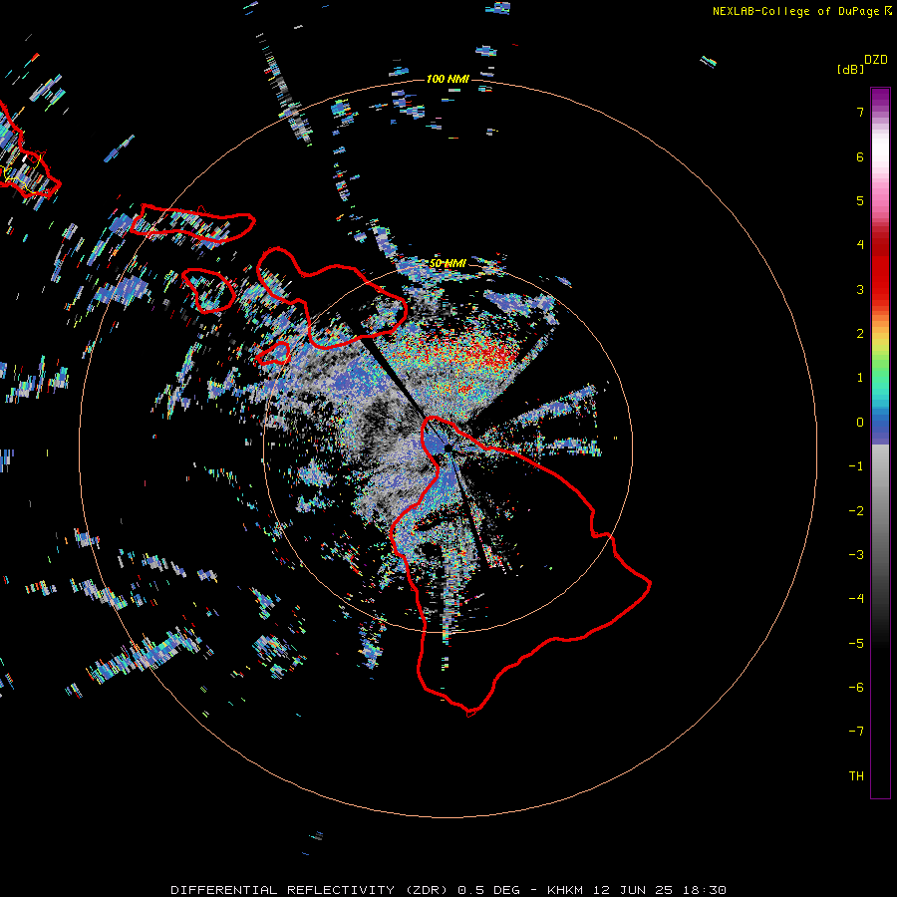Click the 1 value on the color scale
897x897 pixels.
860,378
